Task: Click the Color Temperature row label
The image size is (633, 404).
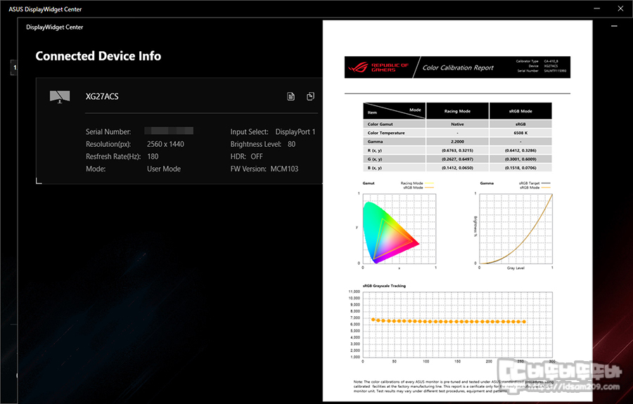Action: (x=394, y=133)
